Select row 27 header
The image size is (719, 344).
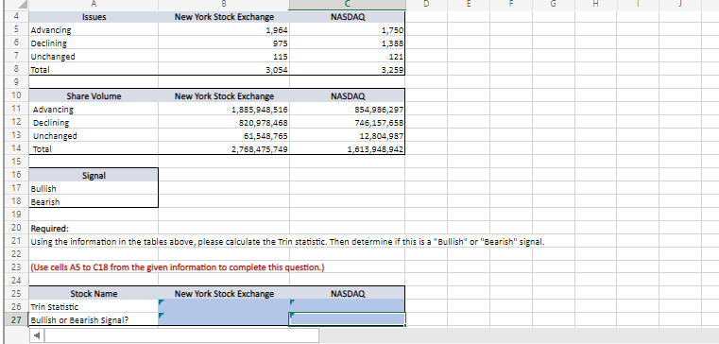click(x=16, y=320)
